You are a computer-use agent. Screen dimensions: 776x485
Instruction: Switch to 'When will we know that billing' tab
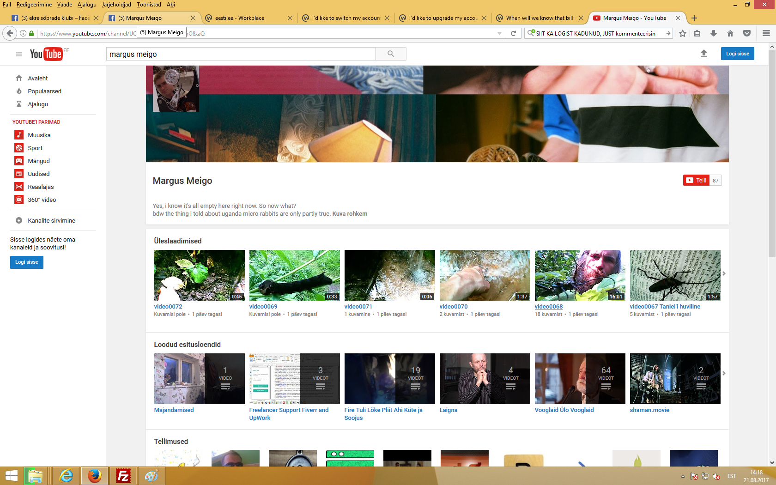tap(540, 18)
